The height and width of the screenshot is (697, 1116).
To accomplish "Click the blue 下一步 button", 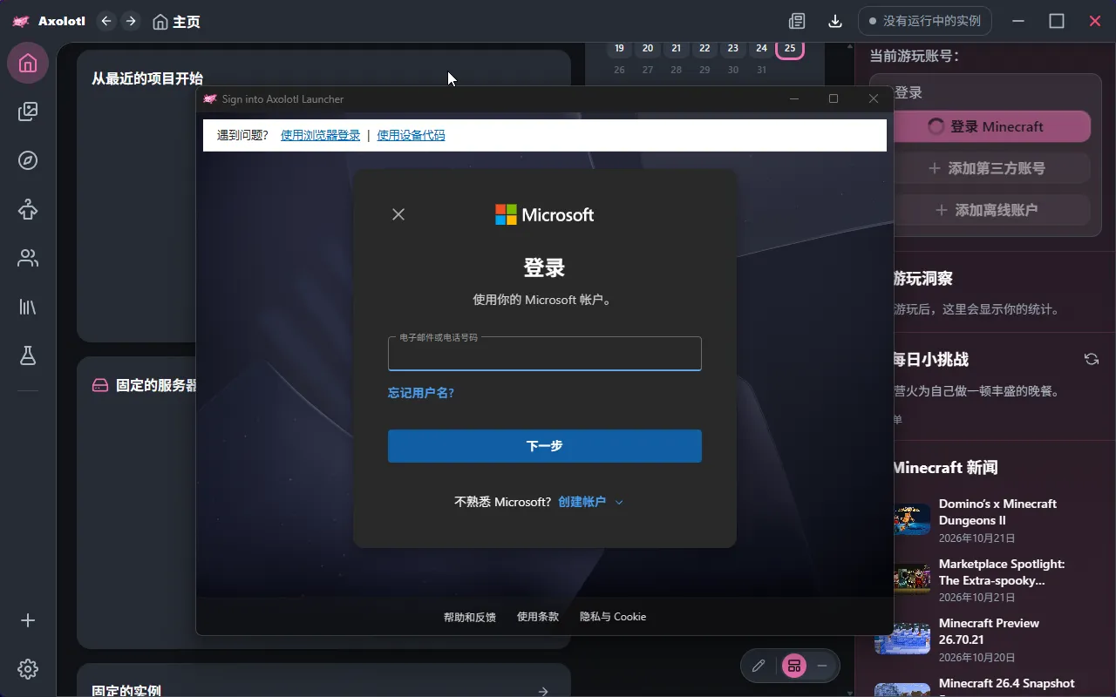I will click(x=545, y=446).
